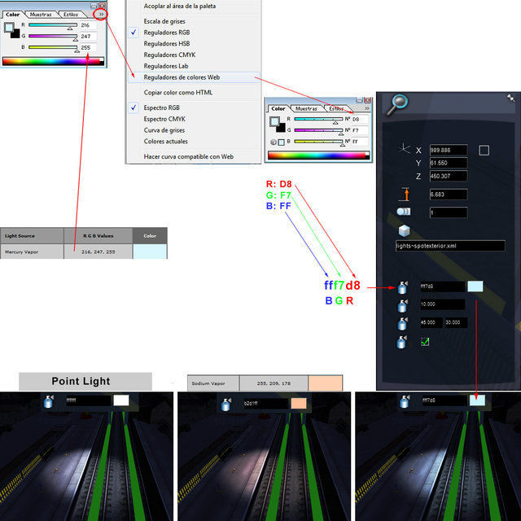Check the empty box next to X coordinate
The width and height of the screenshot is (521, 521).
coord(484,150)
